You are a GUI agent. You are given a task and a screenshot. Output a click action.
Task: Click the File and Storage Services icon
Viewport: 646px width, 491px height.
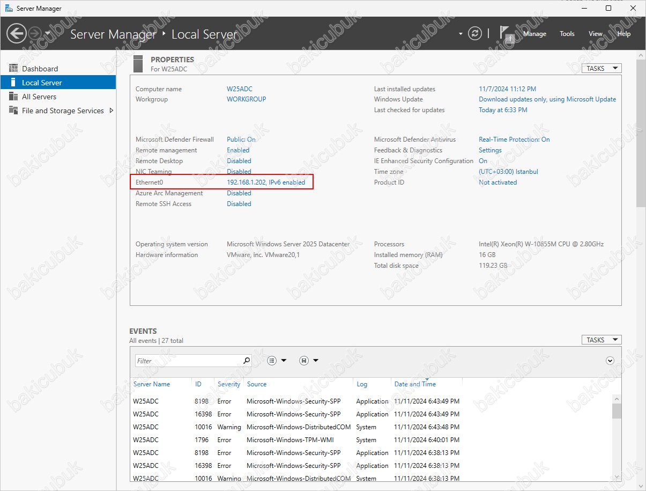tap(13, 111)
